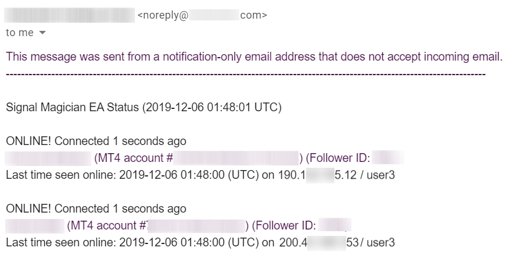Viewport: 505px width, 258px height.
Task: Open the second MT4 account # link
Action: [107, 225]
